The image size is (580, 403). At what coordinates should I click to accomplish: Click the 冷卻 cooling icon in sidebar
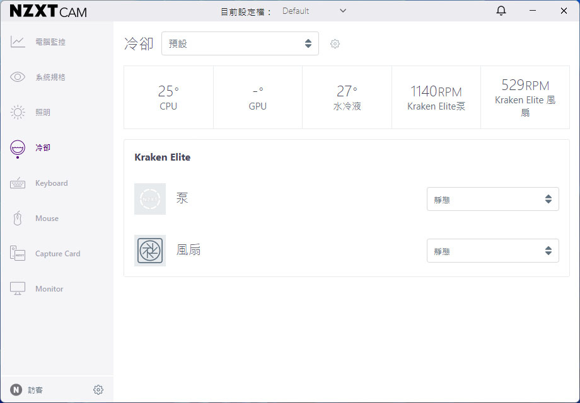pos(18,149)
